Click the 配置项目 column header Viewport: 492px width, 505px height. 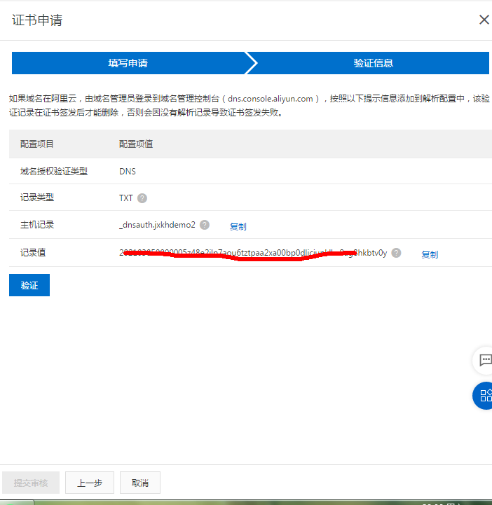(x=37, y=144)
